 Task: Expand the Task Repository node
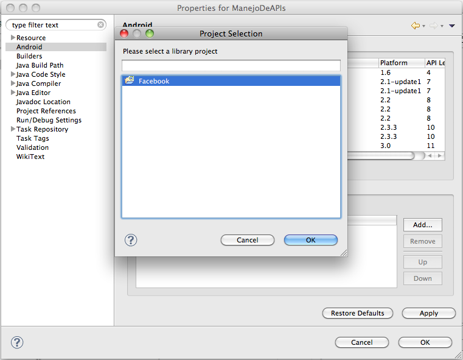click(x=13, y=129)
